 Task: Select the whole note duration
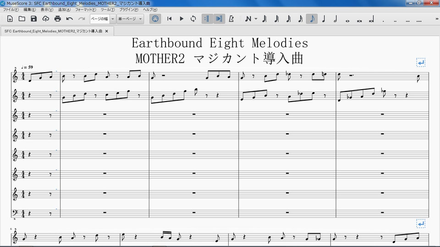click(x=347, y=20)
